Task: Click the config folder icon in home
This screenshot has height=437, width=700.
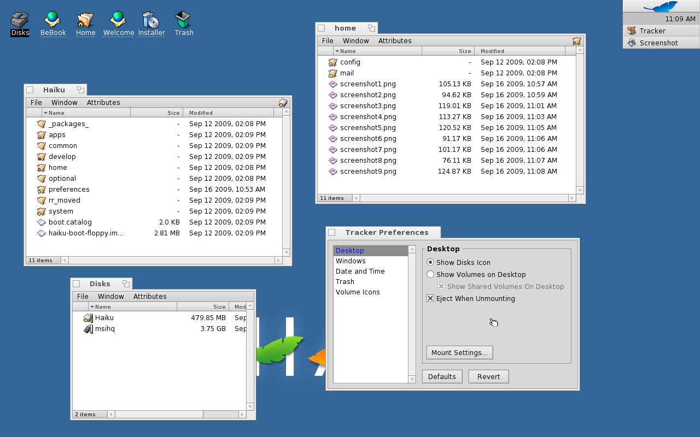Action: (x=333, y=62)
